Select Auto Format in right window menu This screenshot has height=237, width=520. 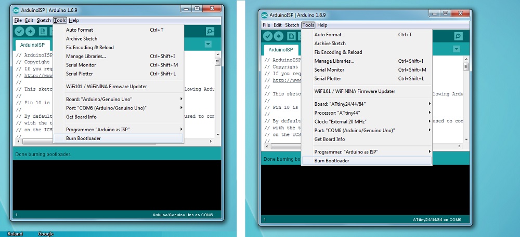click(367, 34)
